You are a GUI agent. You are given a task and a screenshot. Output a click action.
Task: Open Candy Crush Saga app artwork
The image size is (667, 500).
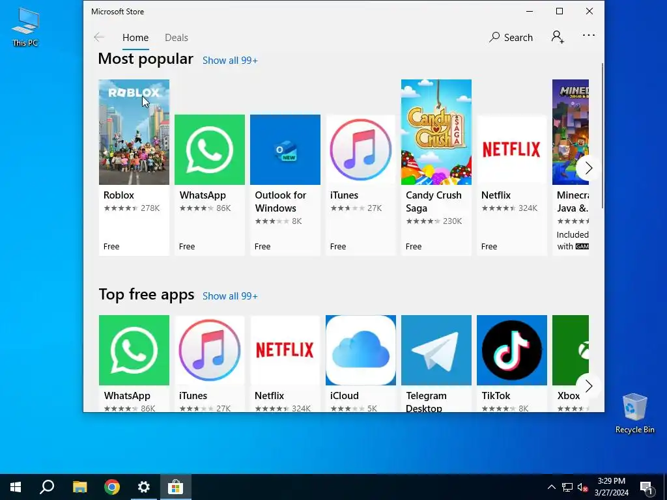tap(436, 132)
